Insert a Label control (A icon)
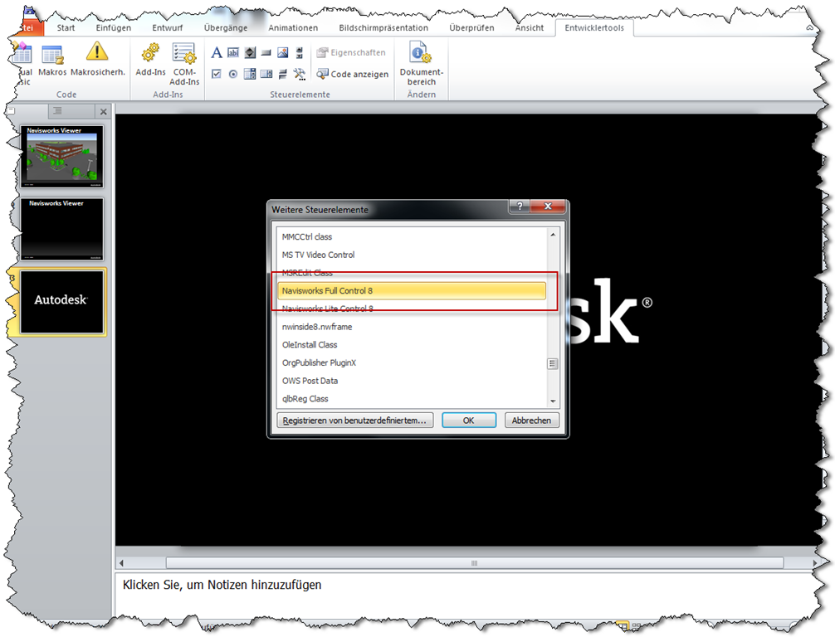This screenshot has height=637, width=835. click(217, 53)
